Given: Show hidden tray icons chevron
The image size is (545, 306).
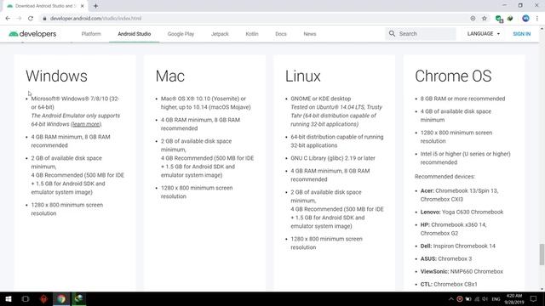Looking at the screenshot, I should [450, 298].
